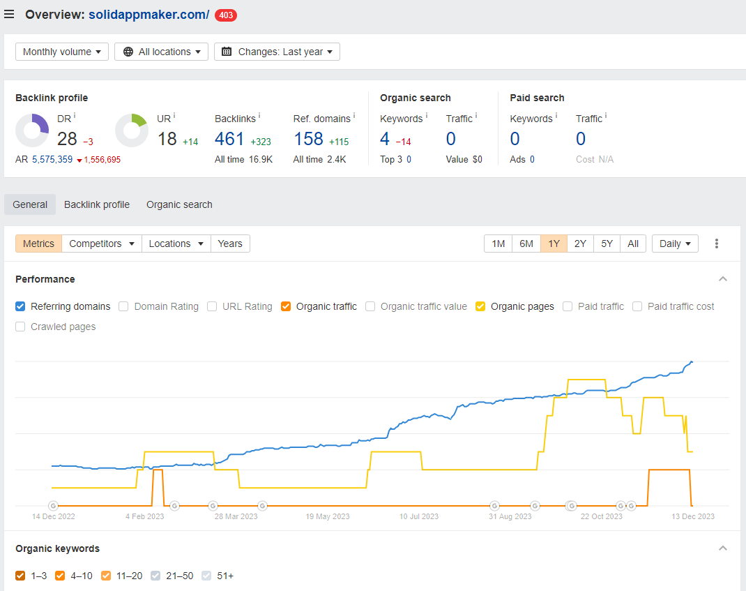Open the All locations dropdown

[x=161, y=52]
